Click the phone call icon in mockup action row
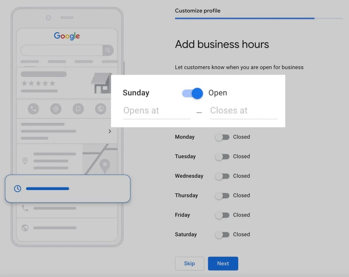 (33, 109)
